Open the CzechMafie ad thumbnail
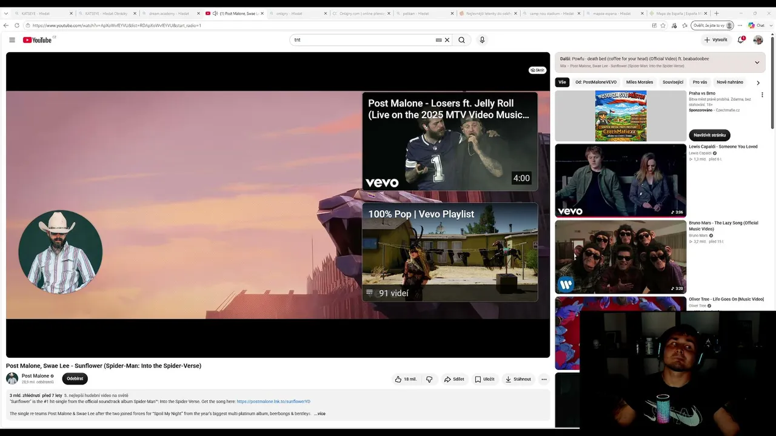The height and width of the screenshot is (436, 776). coord(621,116)
